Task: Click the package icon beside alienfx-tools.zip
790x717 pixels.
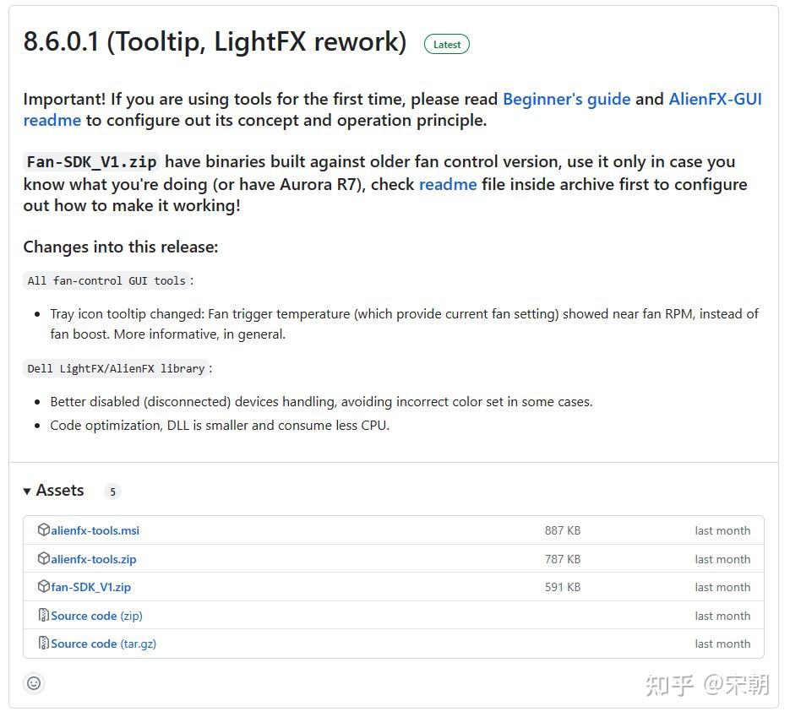Action: tap(44, 559)
